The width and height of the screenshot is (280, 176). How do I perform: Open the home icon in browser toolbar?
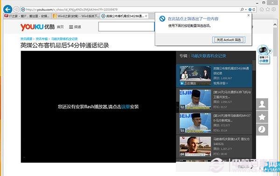point(262,9)
